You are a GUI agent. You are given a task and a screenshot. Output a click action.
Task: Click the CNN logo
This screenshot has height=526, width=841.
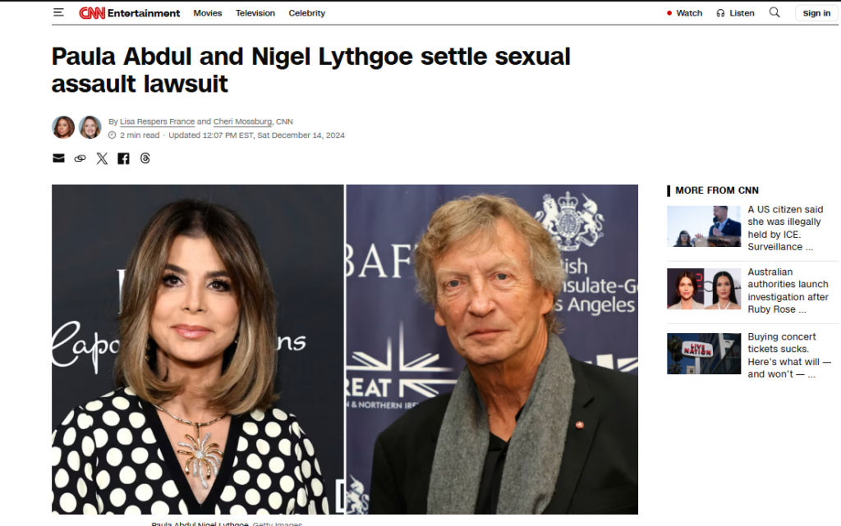click(x=92, y=13)
